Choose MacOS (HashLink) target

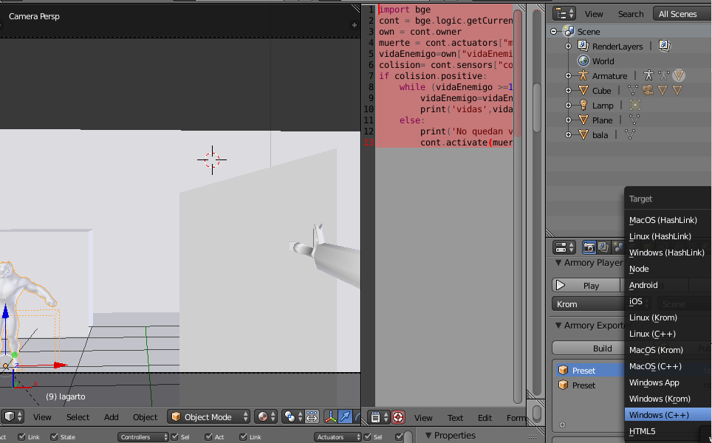pos(668,220)
